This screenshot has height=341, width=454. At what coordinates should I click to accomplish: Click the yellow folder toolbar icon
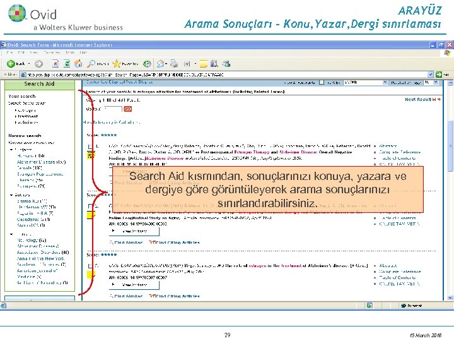(204, 64)
